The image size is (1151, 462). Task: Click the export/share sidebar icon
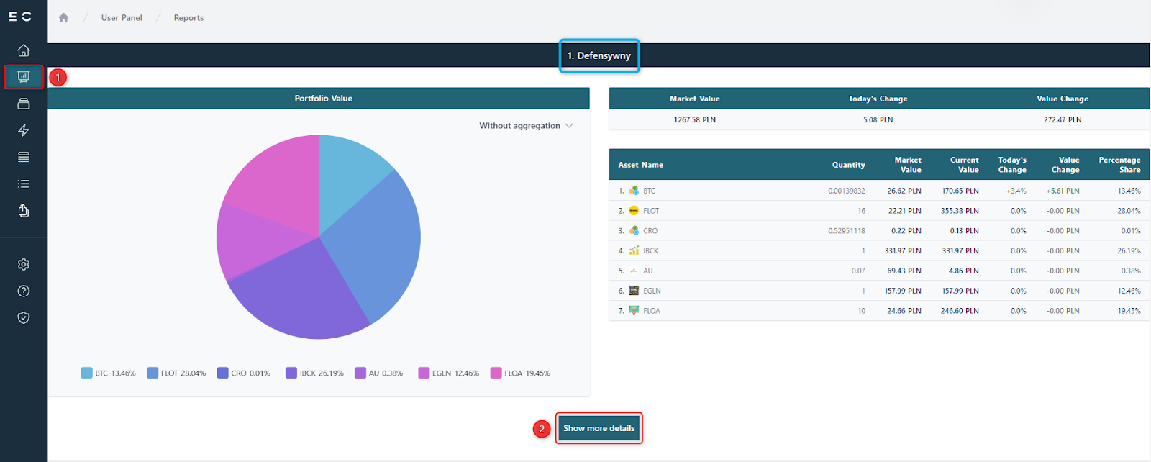[24, 210]
